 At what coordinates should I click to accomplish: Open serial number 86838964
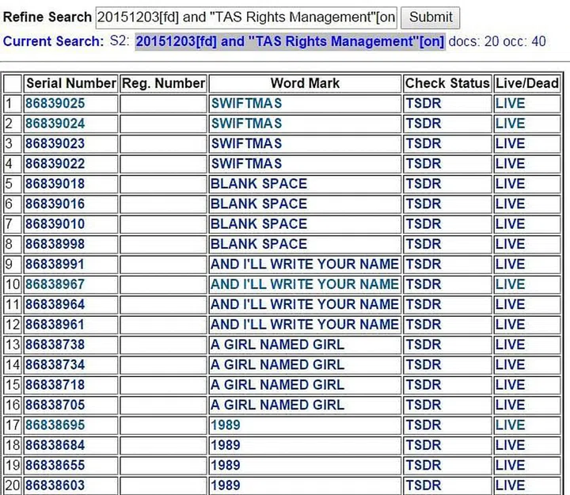(x=55, y=304)
